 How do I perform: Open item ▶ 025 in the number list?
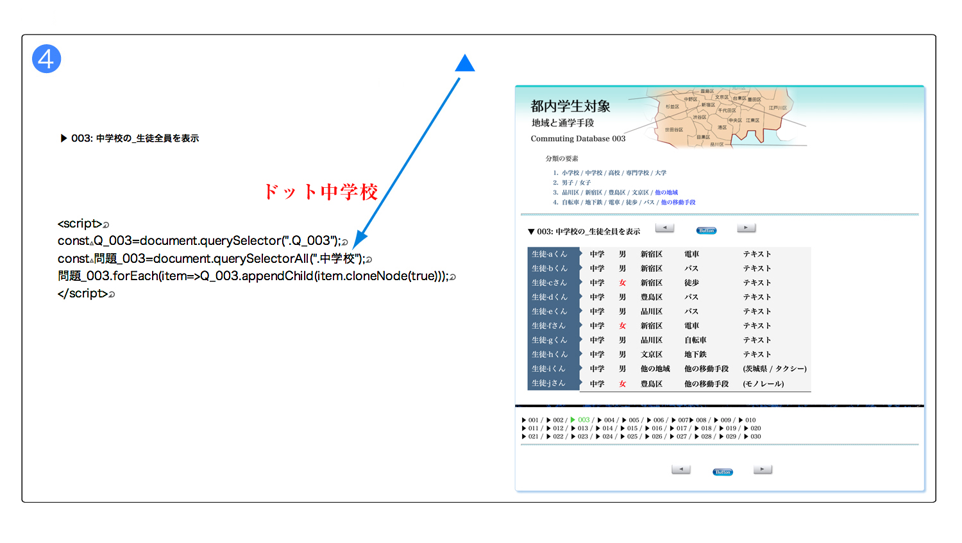(x=629, y=437)
